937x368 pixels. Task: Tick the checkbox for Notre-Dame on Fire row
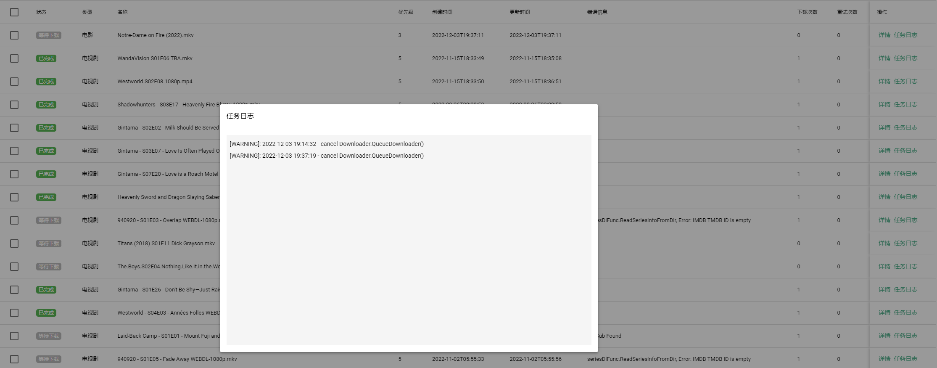click(14, 35)
